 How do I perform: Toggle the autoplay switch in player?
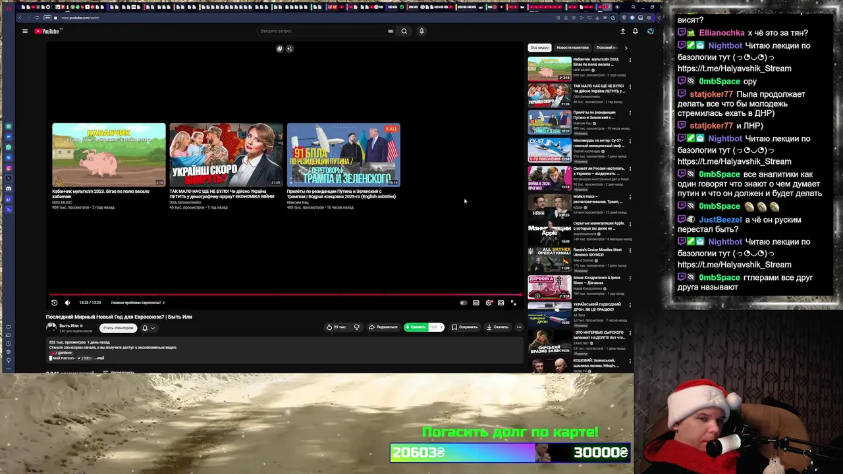coord(463,303)
